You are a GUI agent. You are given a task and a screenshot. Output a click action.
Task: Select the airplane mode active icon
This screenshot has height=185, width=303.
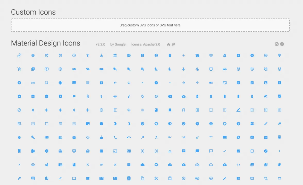pyautogui.click(x=183, y=69)
